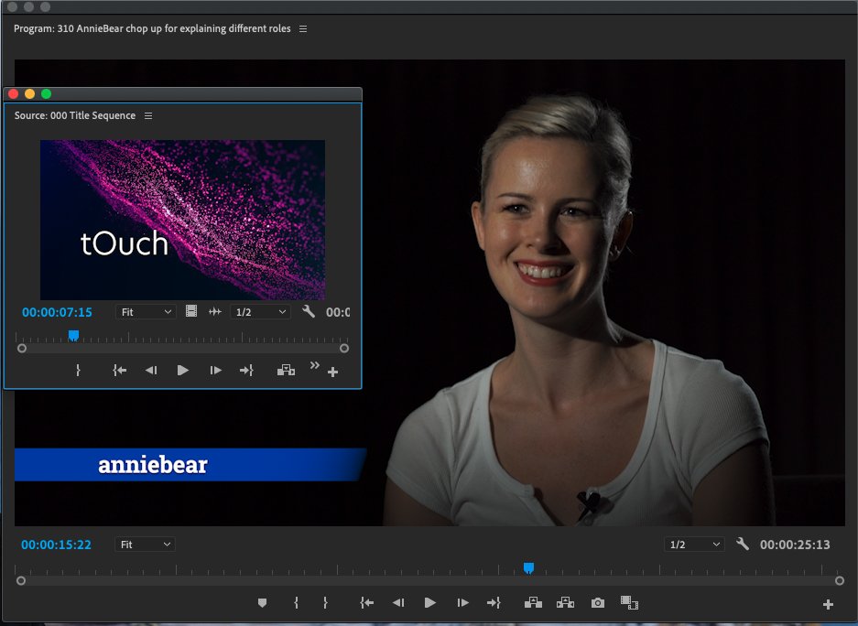Open Source monitor 1/2 playback resolution dropdown
This screenshot has width=858, height=626.
coord(260,312)
